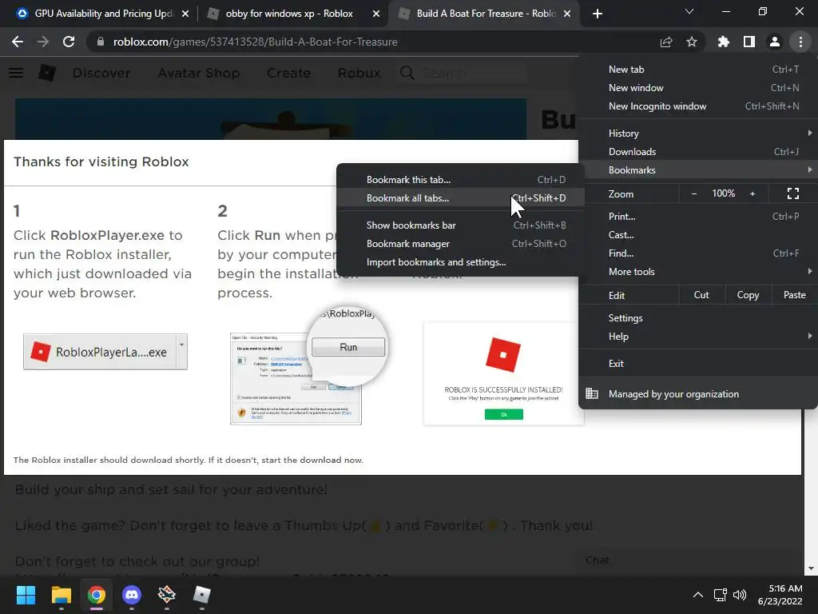This screenshot has width=818, height=614.
Task: Select Print in the Chrome menu
Action: point(698,216)
